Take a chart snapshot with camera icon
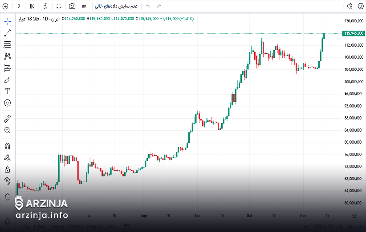This screenshot has width=366, height=232. coord(72,6)
